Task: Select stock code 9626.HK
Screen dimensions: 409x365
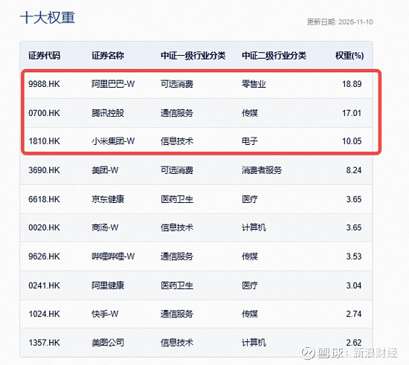Action: click(44, 256)
